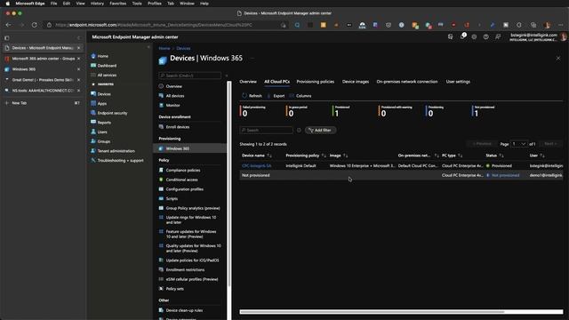The height and width of the screenshot is (320, 569).
Task: Open Reports in the left navigation
Action: pyautogui.click(x=104, y=123)
